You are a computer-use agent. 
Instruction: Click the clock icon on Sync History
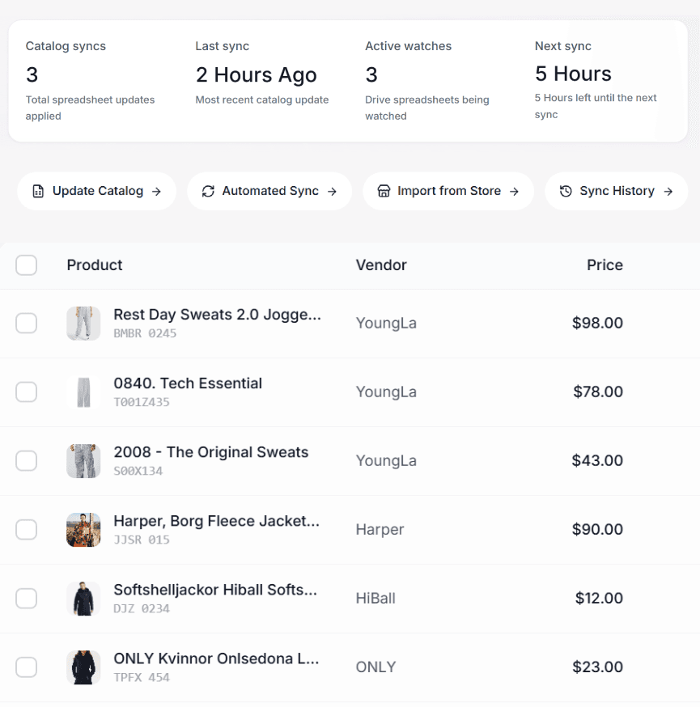pyautogui.click(x=566, y=191)
